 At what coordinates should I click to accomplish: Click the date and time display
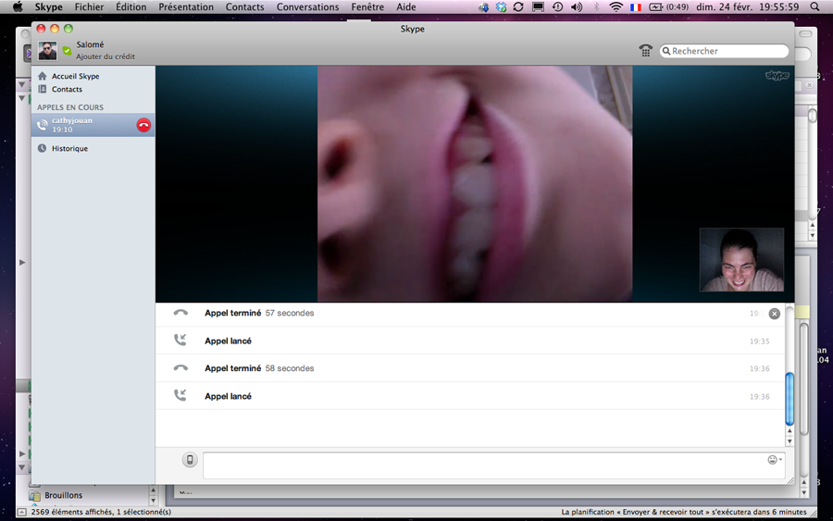click(748, 6)
